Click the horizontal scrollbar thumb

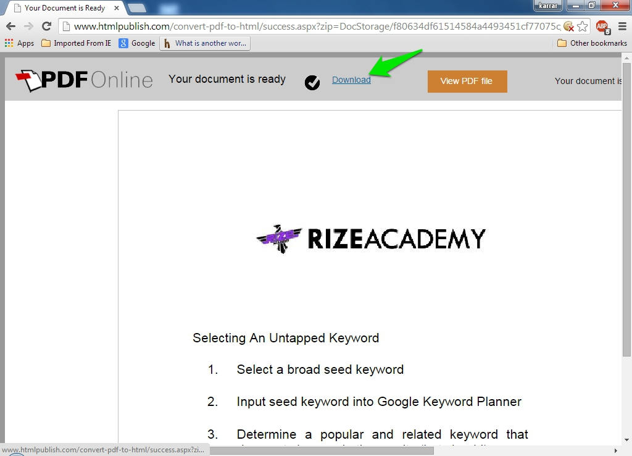[321, 450]
